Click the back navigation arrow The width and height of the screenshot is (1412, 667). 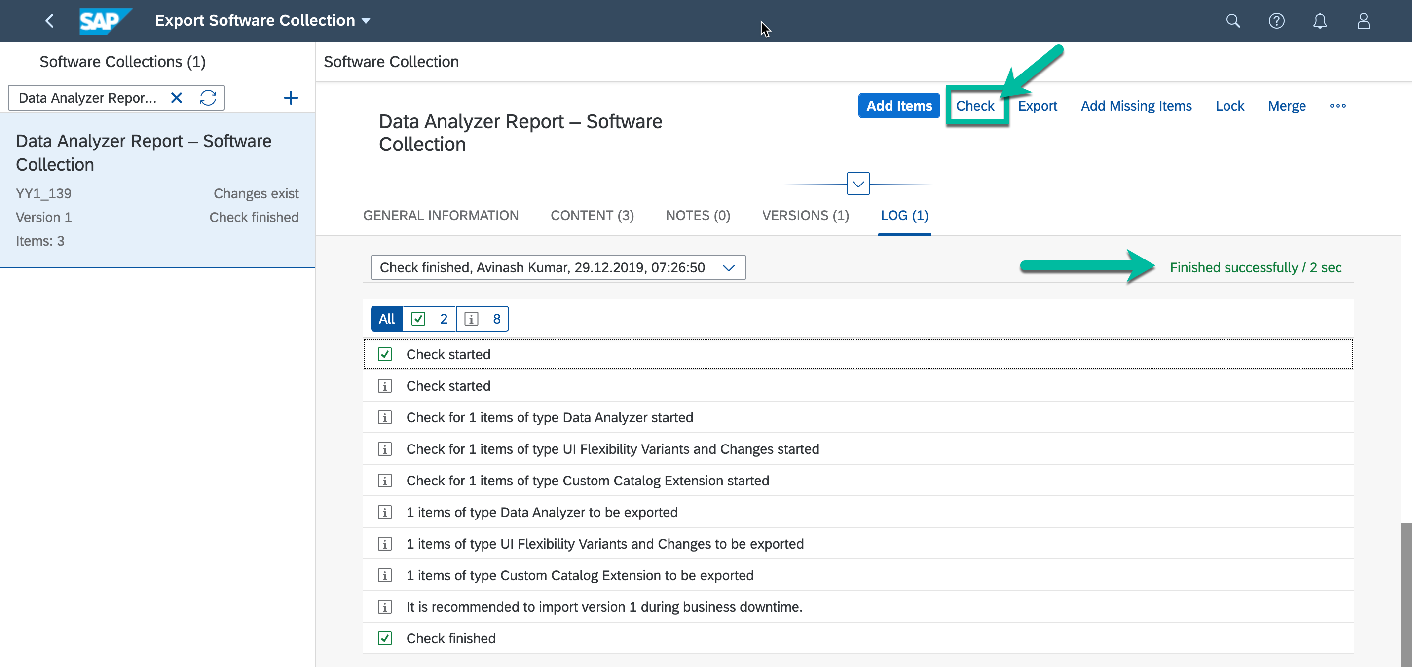(49, 21)
